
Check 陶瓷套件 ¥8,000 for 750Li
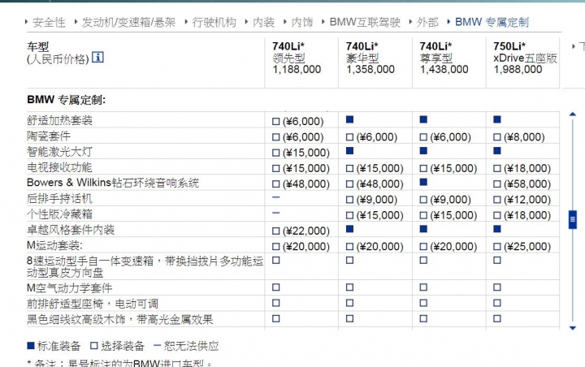click(x=497, y=137)
